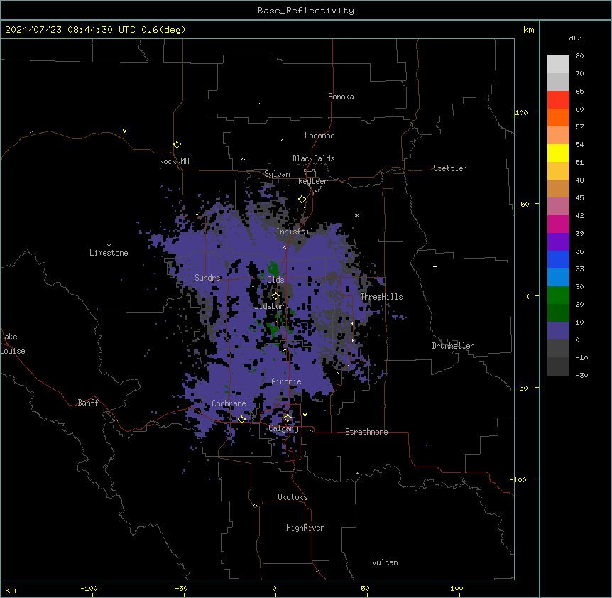Click the green echo patch above Olds
The height and width of the screenshot is (598, 612).
273,268
